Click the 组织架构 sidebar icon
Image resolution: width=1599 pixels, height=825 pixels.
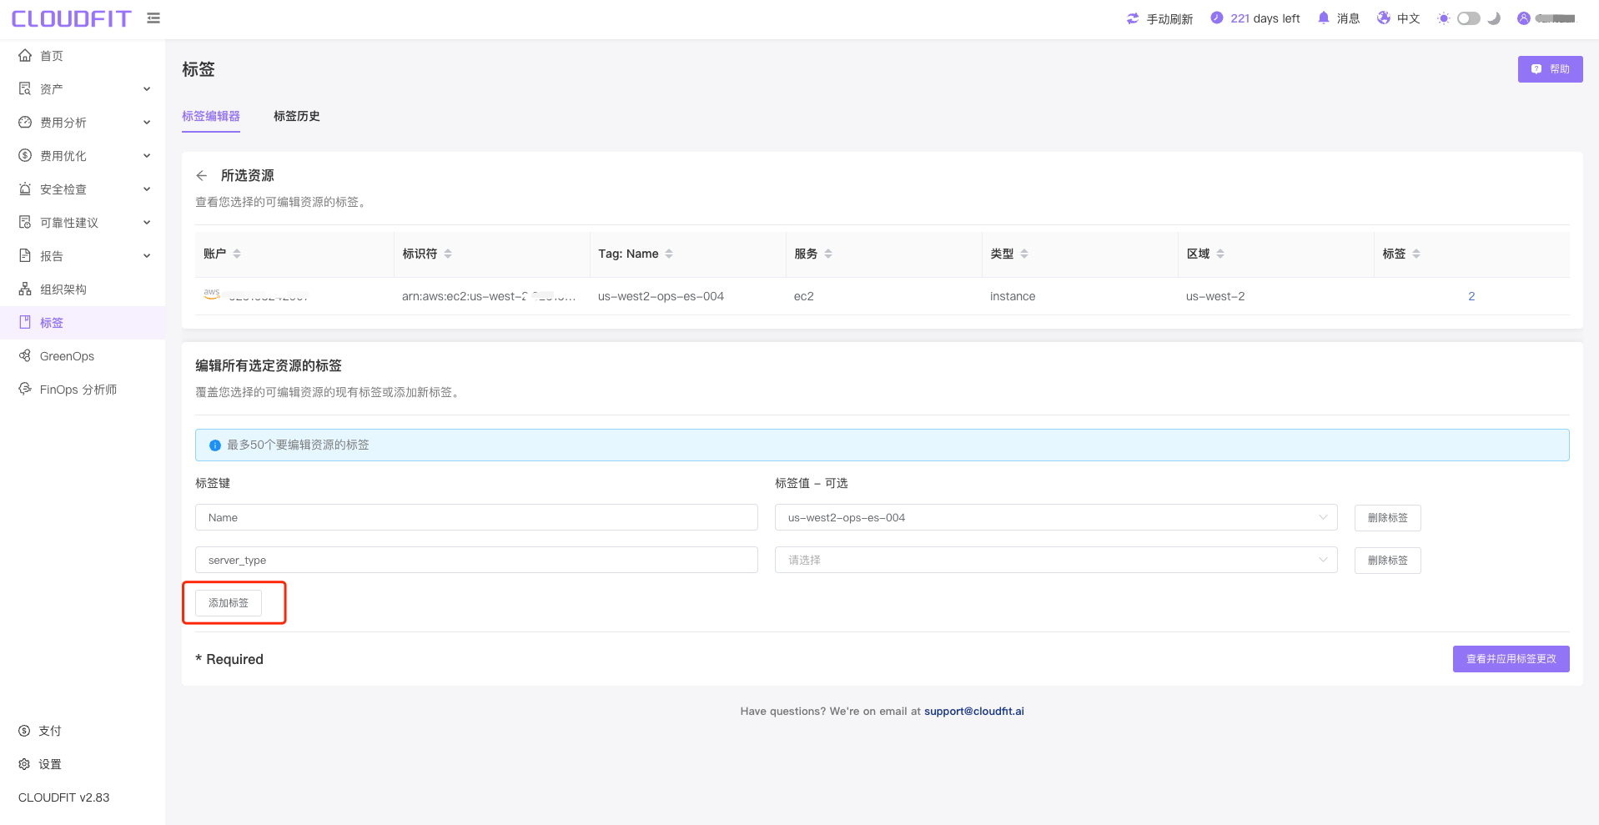pyautogui.click(x=25, y=289)
